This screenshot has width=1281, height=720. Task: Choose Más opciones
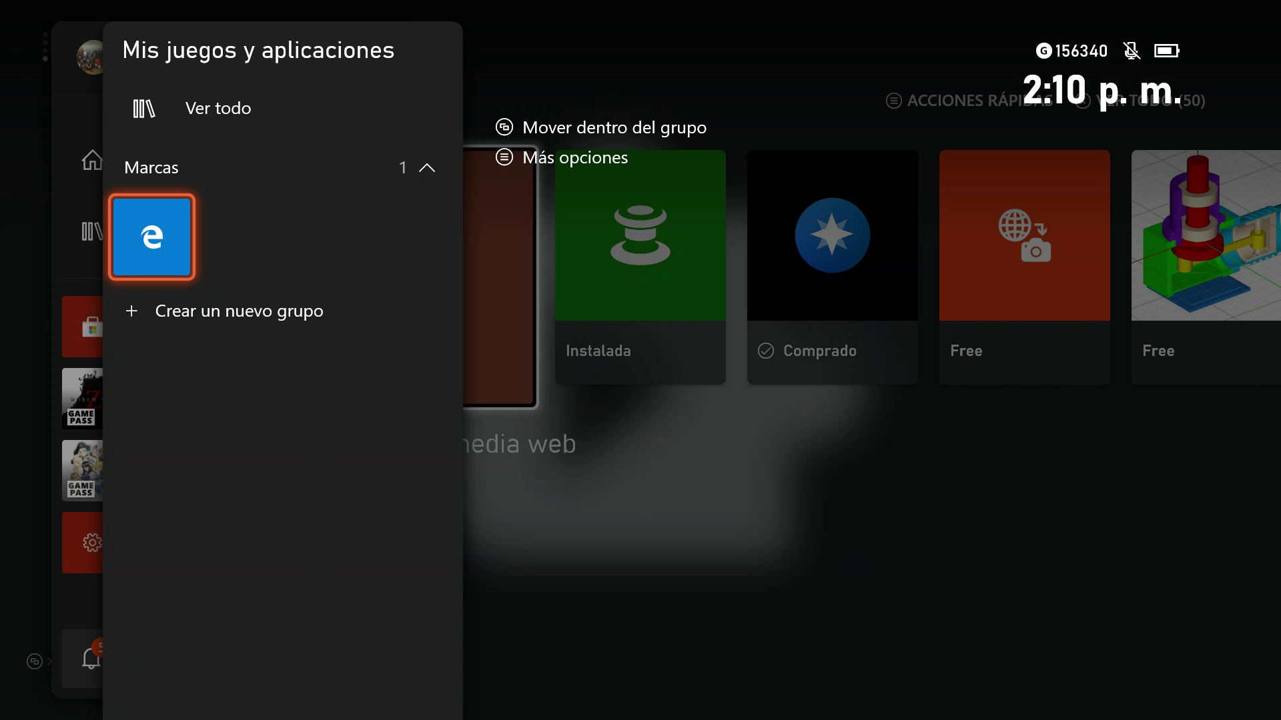coord(574,158)
